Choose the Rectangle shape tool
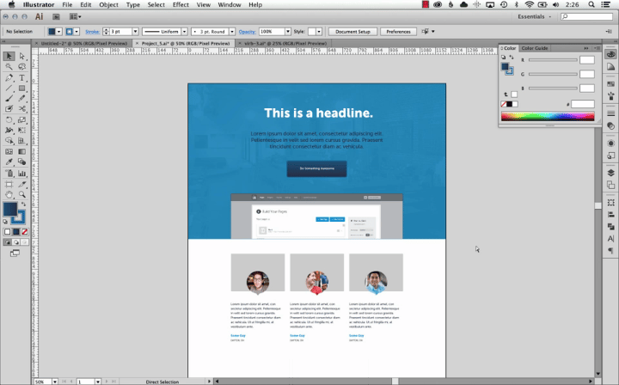 [x=21, y=88]
